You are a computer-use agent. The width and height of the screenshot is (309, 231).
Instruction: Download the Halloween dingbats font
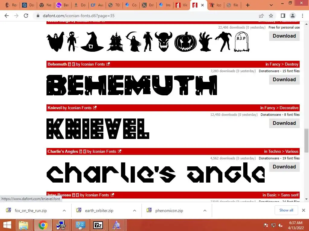point(284,36)
